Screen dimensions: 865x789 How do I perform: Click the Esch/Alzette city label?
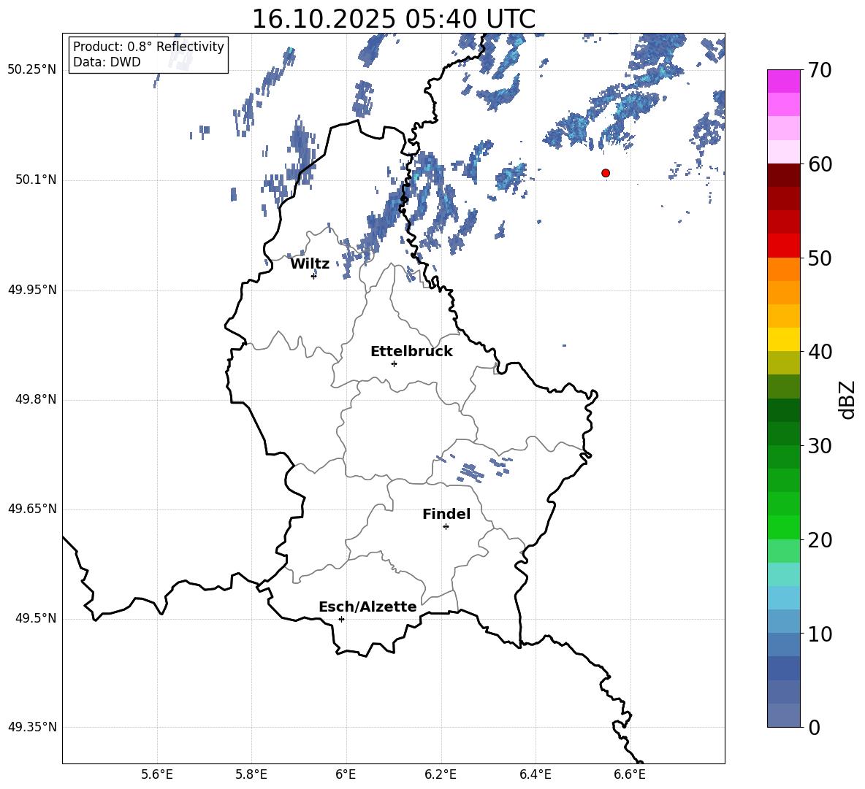point(367,607)
